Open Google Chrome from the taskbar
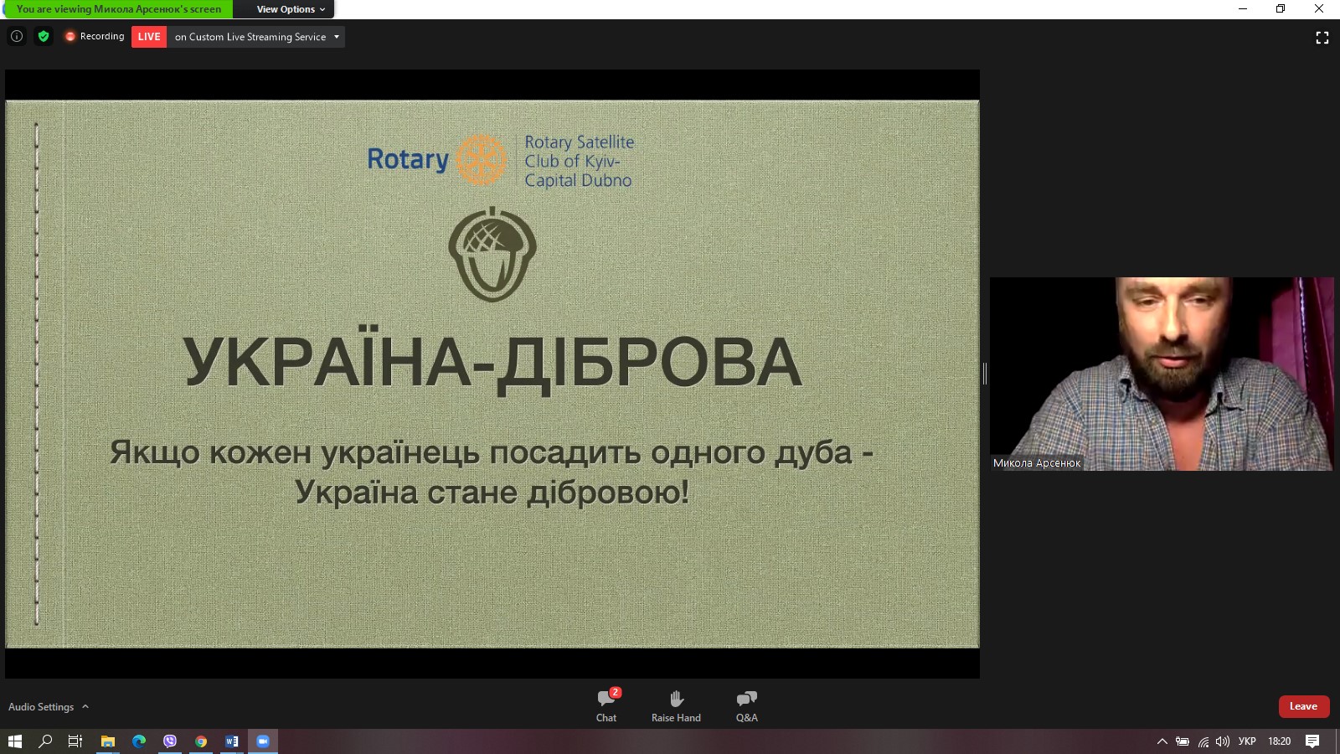The image size is (1340, 754). (x=201, y=741)
